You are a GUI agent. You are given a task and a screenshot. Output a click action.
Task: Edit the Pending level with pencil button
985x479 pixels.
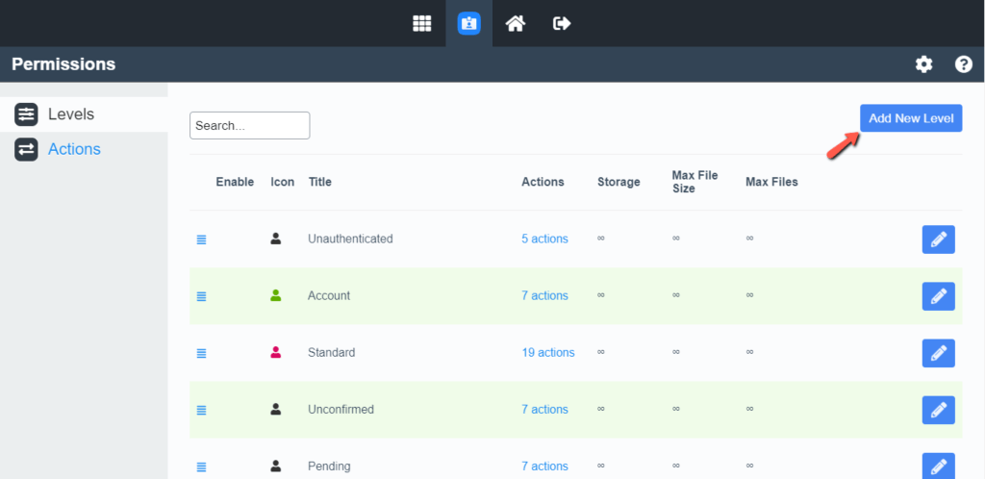tap(939, 466)
